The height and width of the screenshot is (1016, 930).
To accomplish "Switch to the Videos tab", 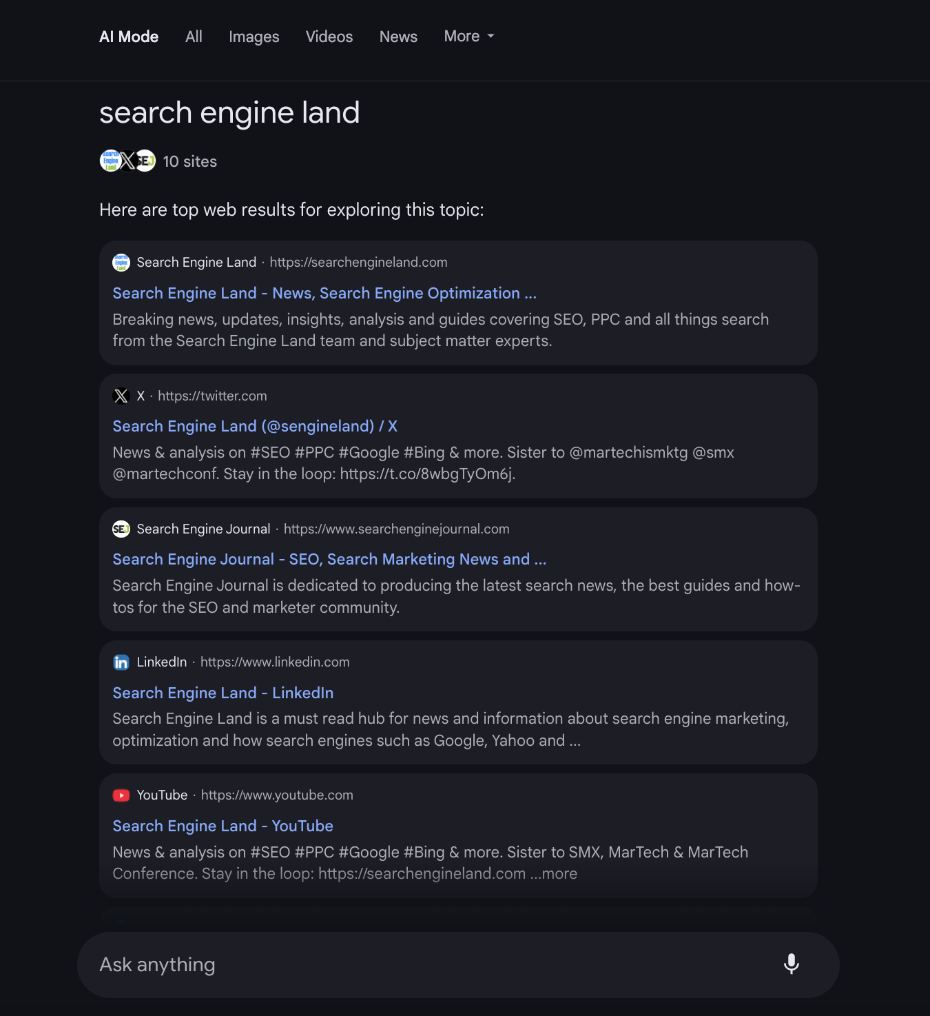I will tap(329, 36).
